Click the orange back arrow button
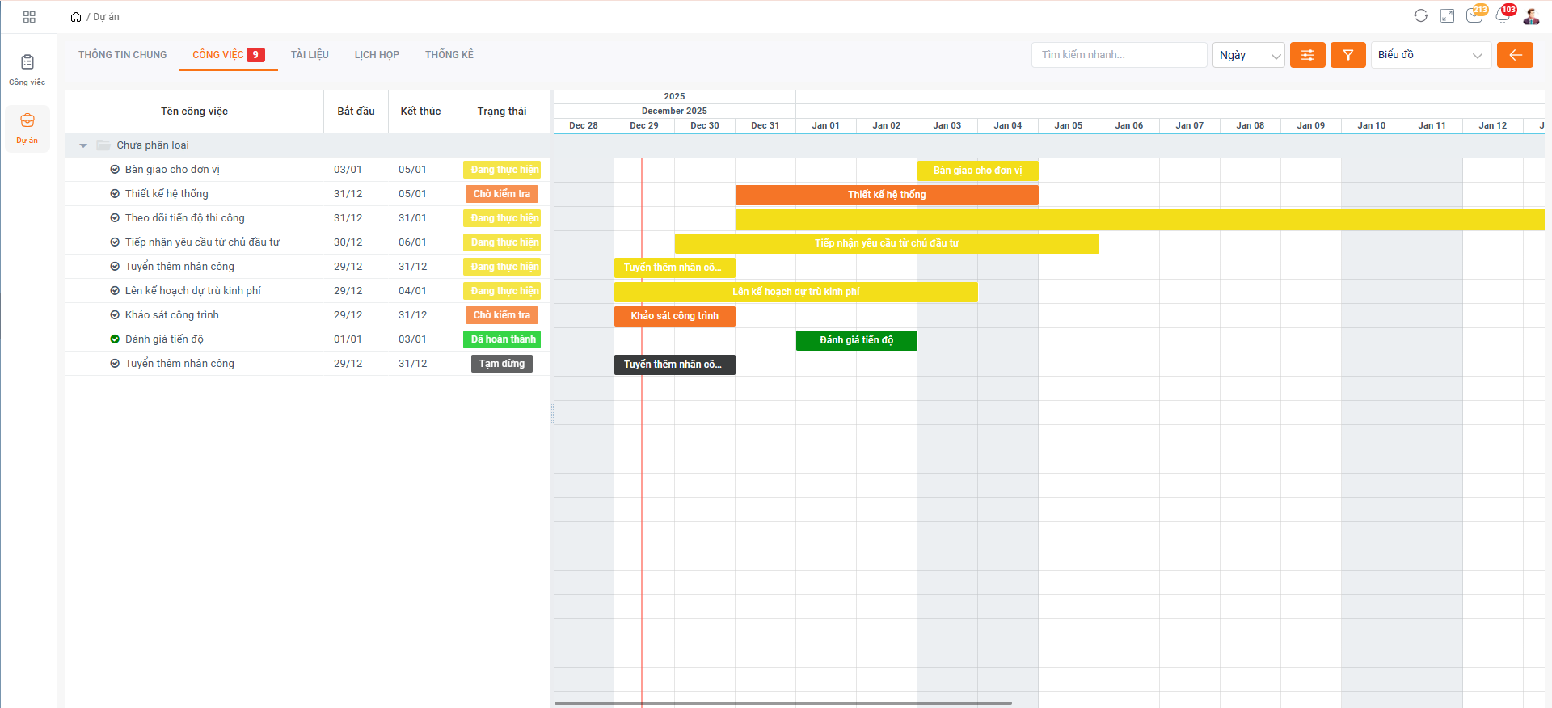The image size is (1552, 708). 1514,55
